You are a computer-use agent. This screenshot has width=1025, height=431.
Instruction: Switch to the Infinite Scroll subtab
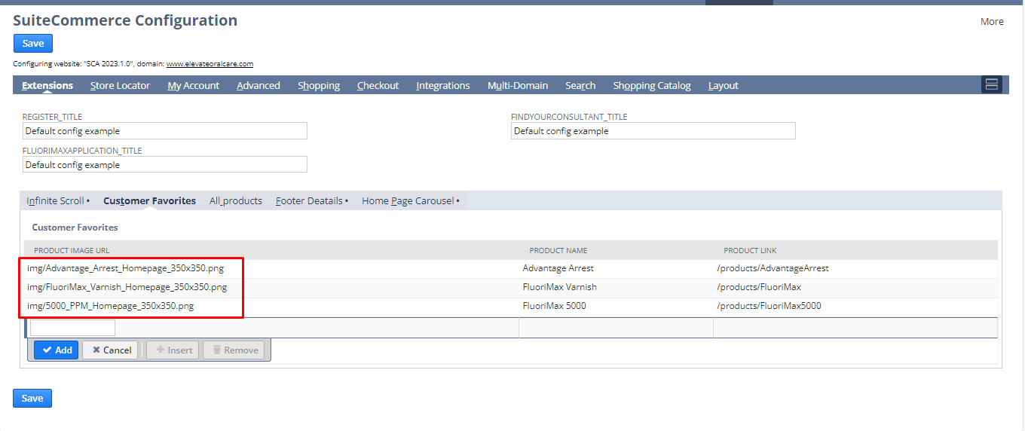click(56, 201)
